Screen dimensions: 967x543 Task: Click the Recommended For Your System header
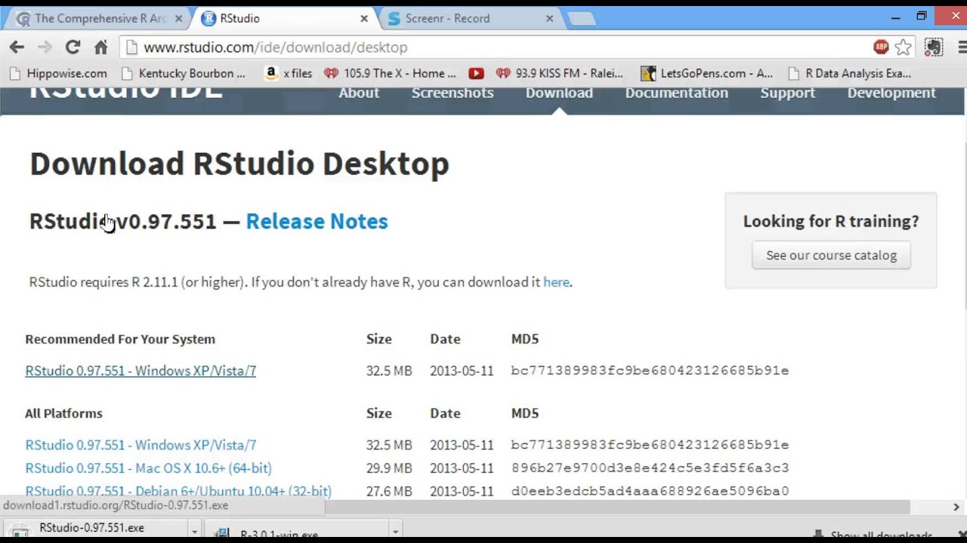click(120, 339)
